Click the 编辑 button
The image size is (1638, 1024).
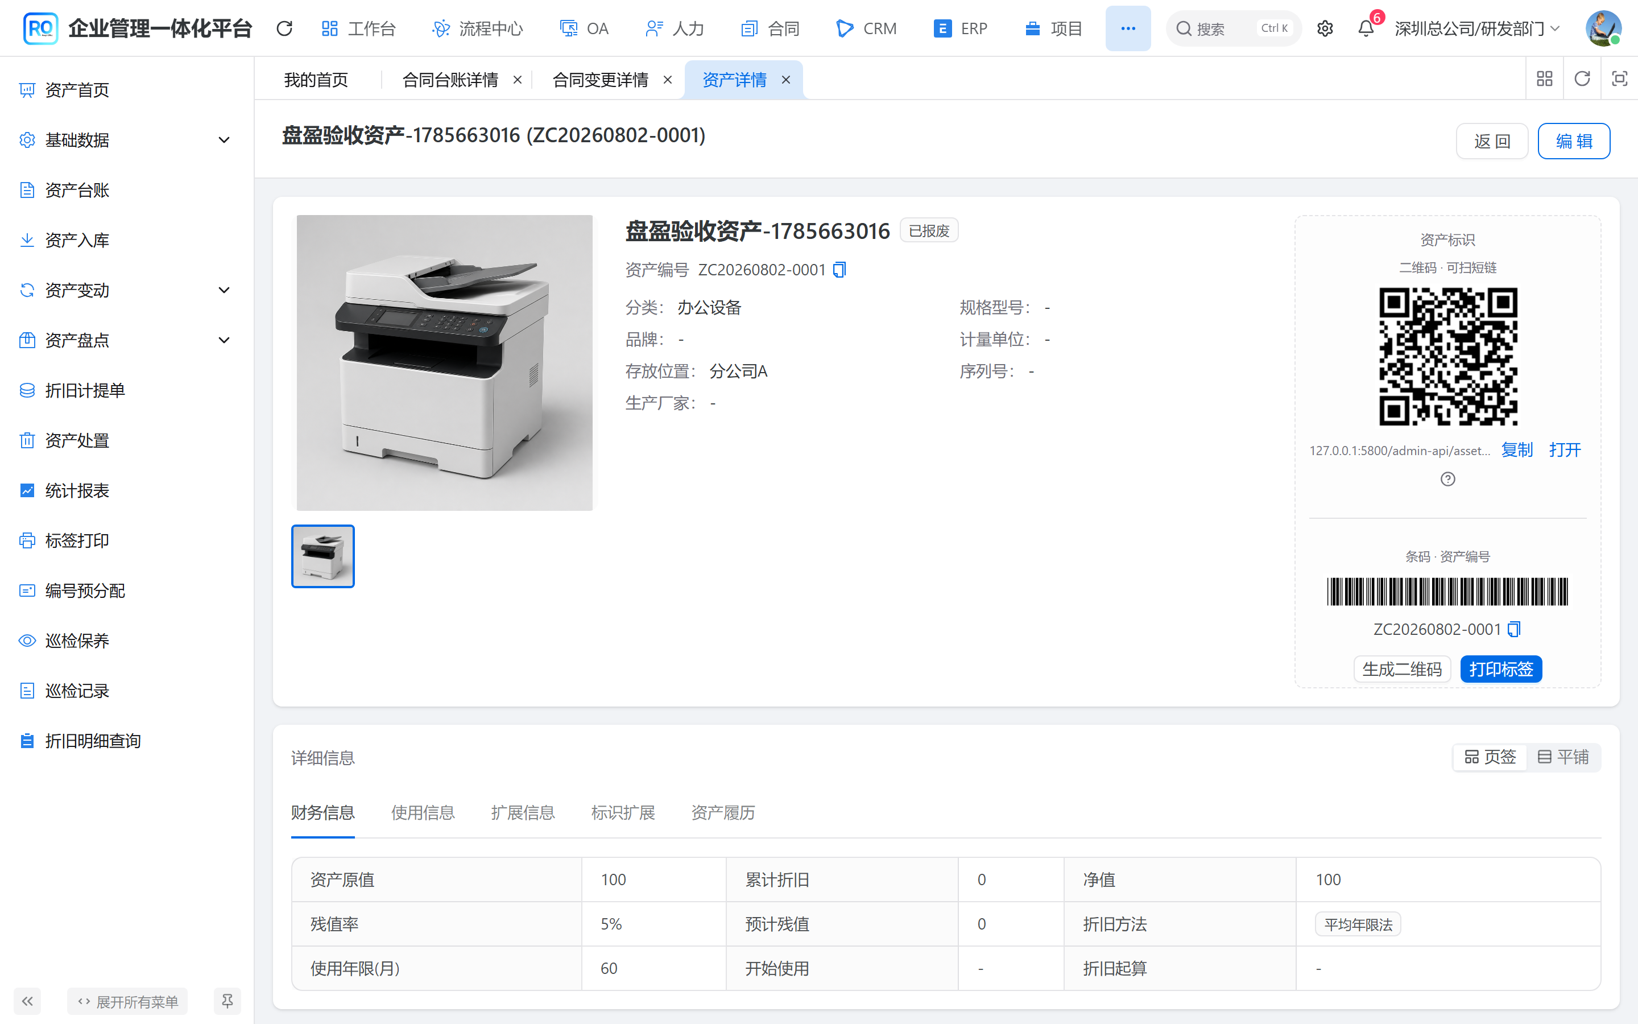pyautogui.click(x=1574, y=141)
